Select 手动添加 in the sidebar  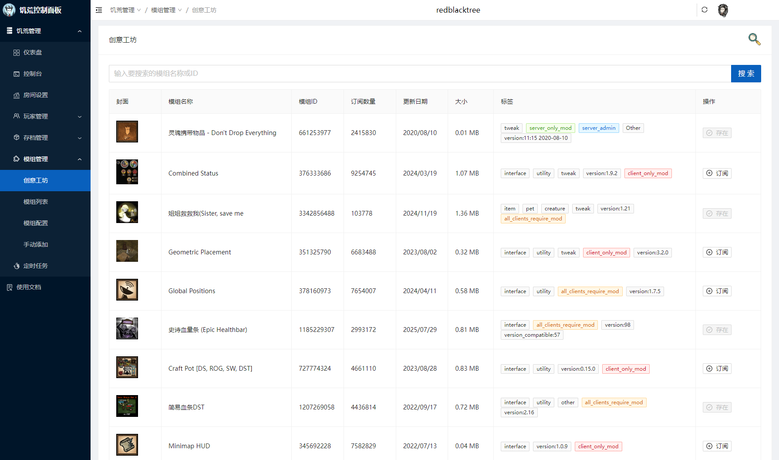36,244
